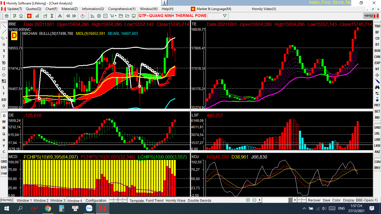Select the ellipse drawing tool
The image size is (381, 214).
click(4, 75)
